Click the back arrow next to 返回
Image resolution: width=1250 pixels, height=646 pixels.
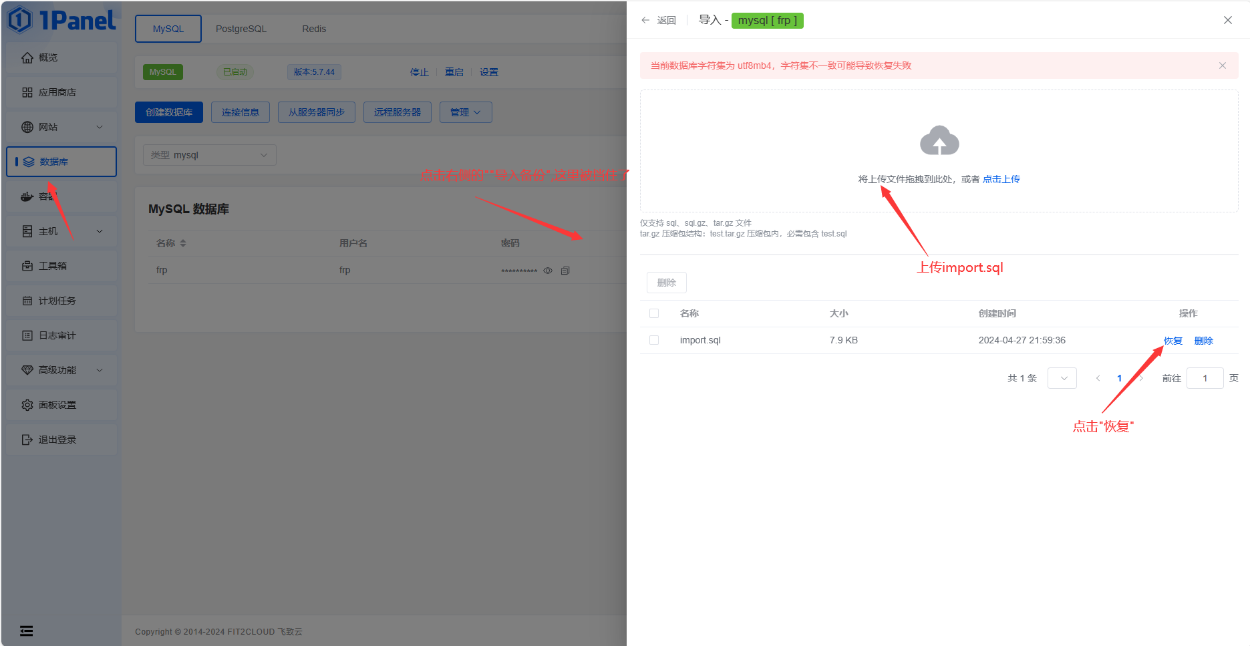pyautogui.click(x=645, y=21)
